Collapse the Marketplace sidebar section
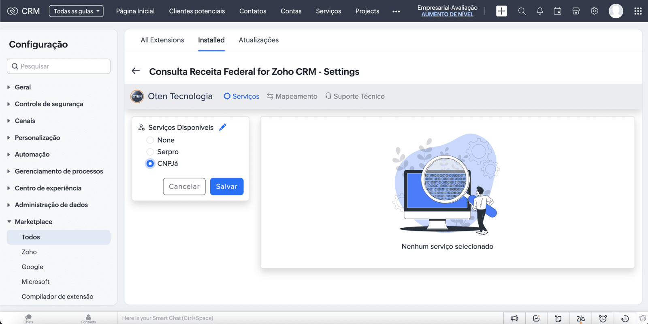Image resolution: width=648 pixels, height=324 pixels. click(33, 222)
